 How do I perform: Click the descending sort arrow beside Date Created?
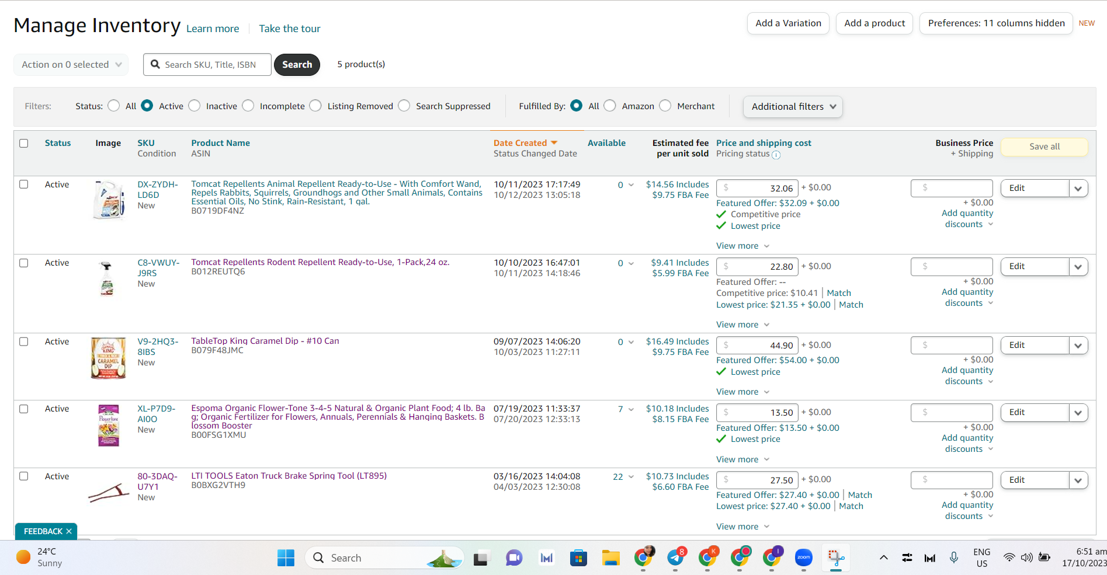554,143
